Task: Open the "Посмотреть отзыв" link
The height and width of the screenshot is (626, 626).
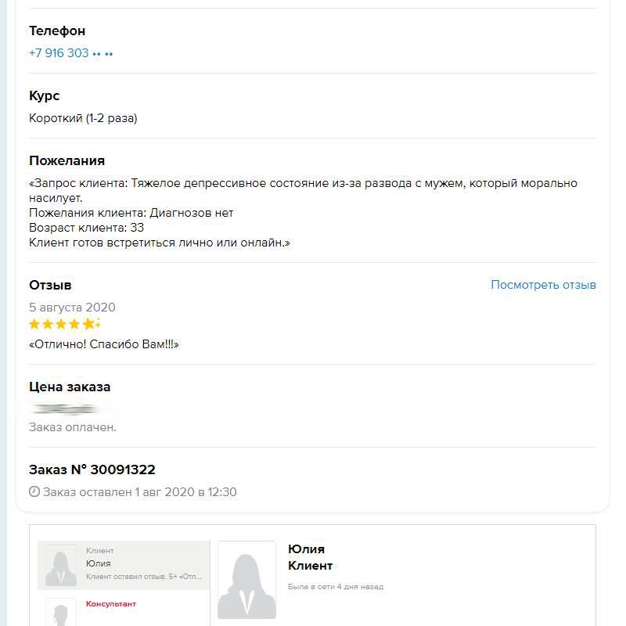Action: (x=543, y=285)
